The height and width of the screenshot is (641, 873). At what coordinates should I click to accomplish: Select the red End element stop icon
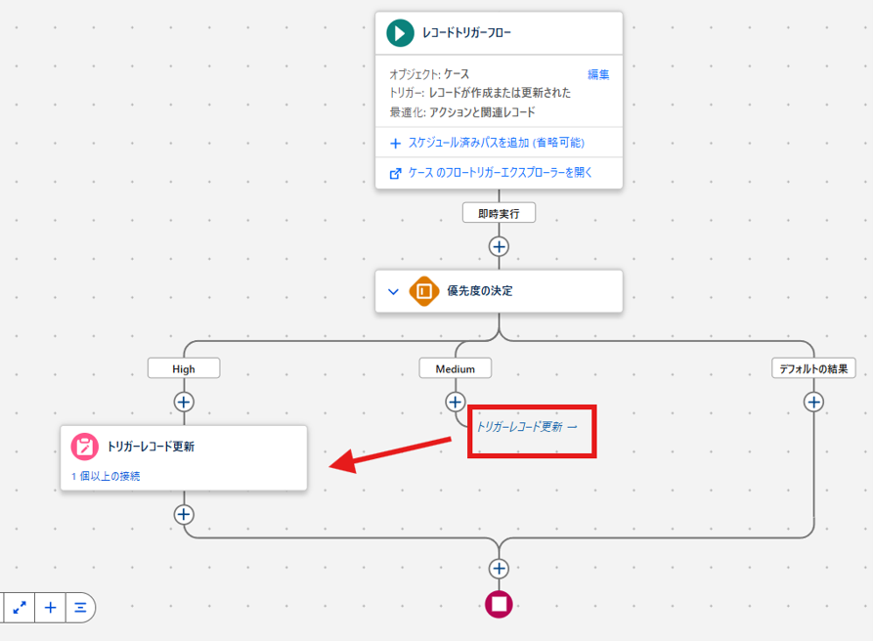(499, 604)
